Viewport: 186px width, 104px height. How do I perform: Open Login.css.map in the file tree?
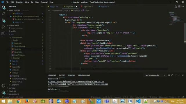(x=20, y=46)
